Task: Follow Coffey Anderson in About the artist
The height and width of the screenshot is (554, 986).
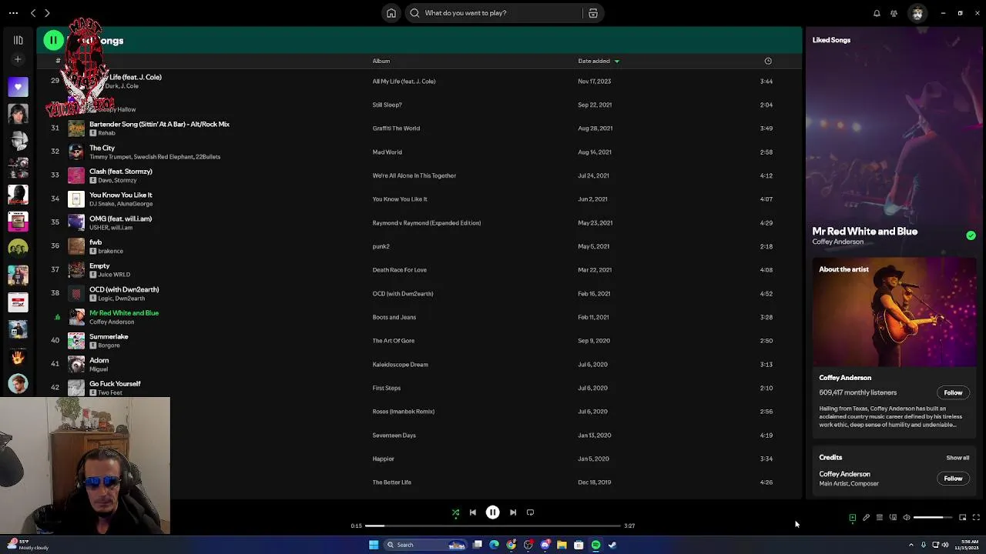Action: (x=953, y=393)
